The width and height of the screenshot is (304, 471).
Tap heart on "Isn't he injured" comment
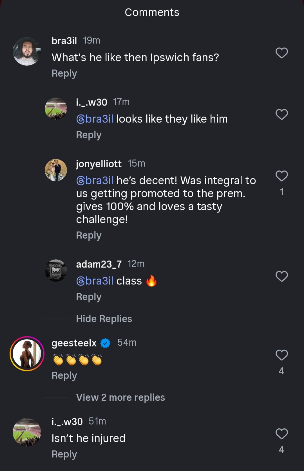click(x=281, y=434)
